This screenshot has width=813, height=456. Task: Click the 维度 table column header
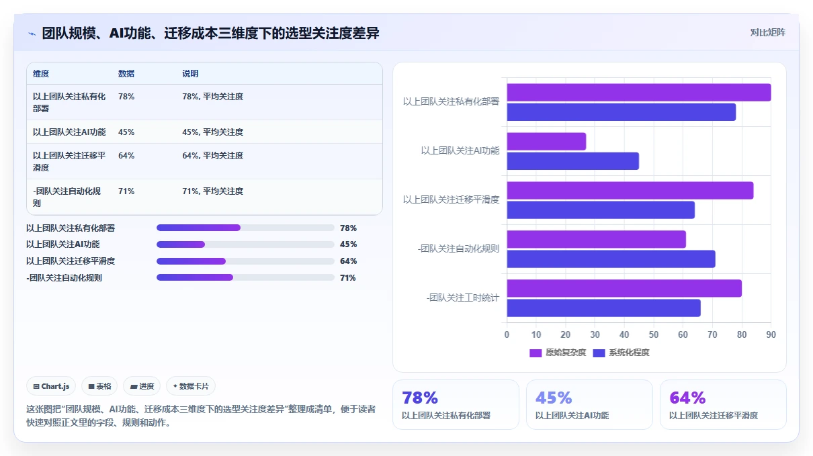(41, 74)
